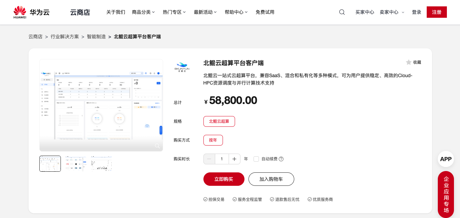
Task: Open the 免费试用 menu item
Action: tap(265, 12)
